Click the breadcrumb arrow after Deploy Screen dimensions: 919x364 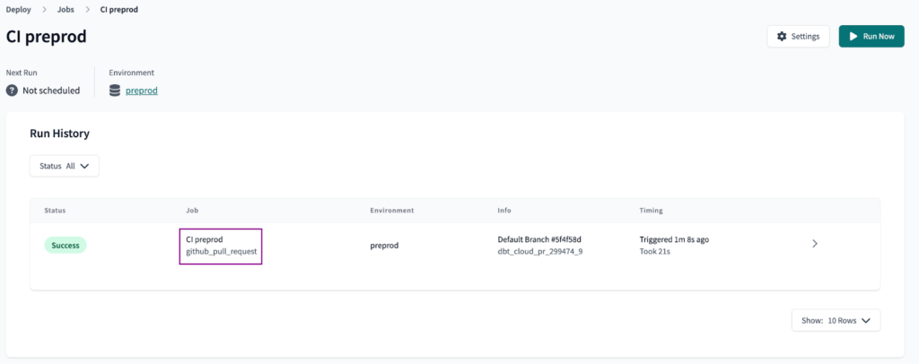43,10
